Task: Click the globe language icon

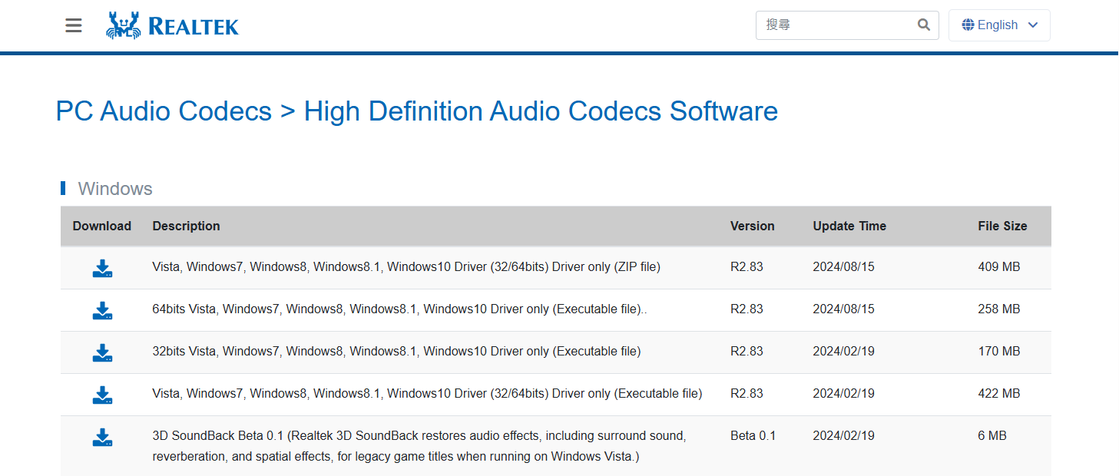Action: click(968, 25)
